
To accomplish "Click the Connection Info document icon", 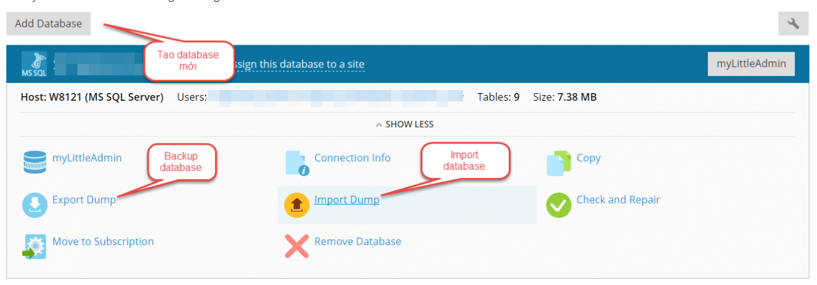I will [297, 163].
